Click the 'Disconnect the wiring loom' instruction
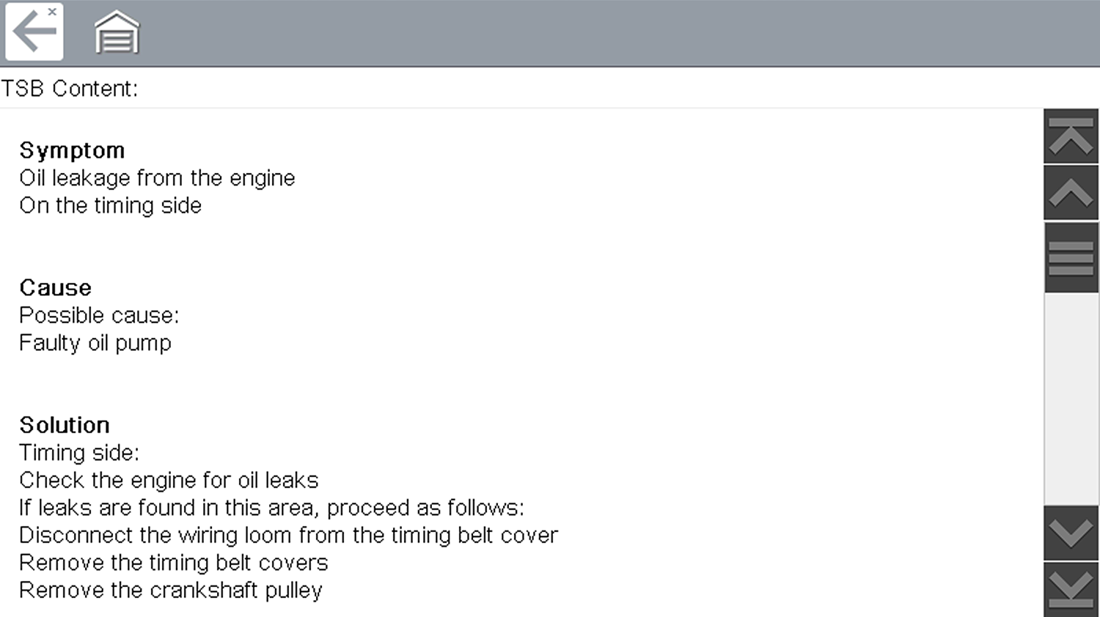1100x617 pixels. point(288,535)
